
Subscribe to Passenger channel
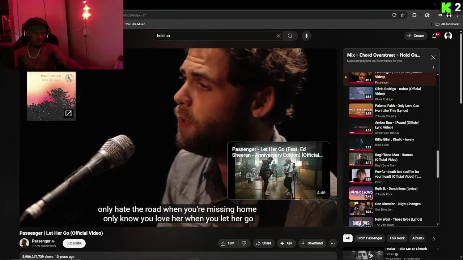click(74, 243)
